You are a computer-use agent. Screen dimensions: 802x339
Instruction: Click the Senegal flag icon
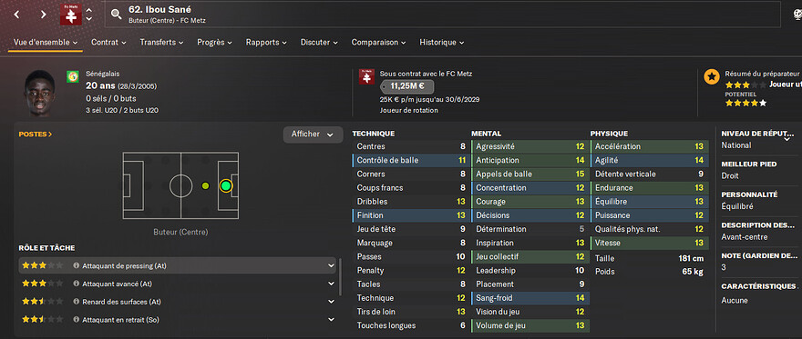72,77
